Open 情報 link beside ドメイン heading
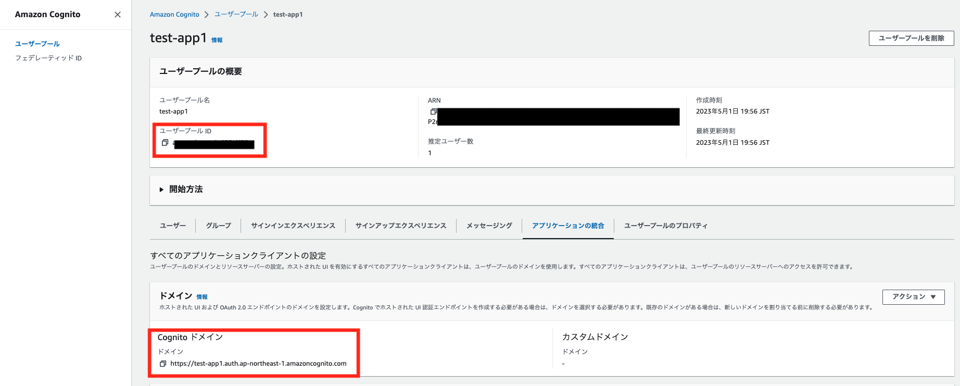960x386 pixels. pos(202,297)
